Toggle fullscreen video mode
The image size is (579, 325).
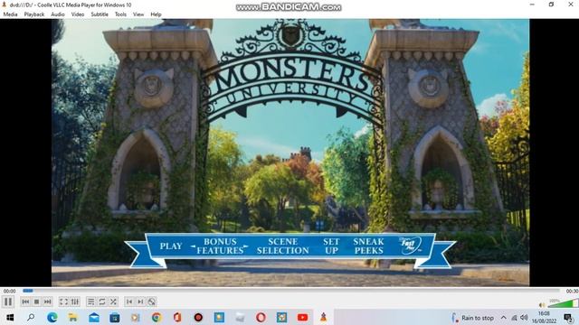(x=64, y=302)
